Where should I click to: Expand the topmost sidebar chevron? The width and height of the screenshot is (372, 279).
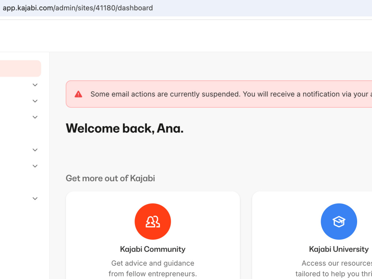(35, 85)
